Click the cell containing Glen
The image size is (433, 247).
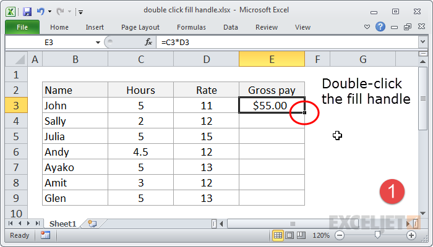pyautogui.click(x=75, y=198)
